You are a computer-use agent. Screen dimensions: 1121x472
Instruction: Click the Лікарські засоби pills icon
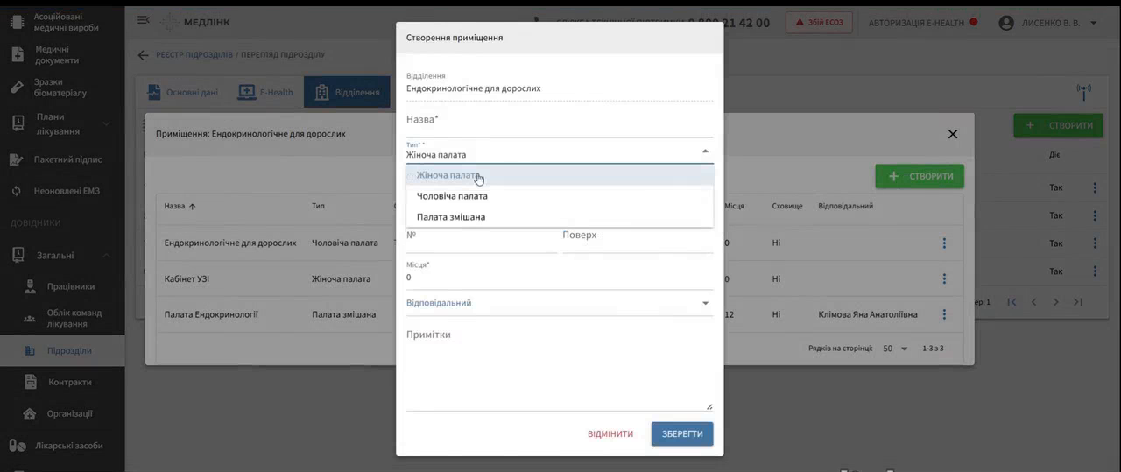click(x=17, y=446)
